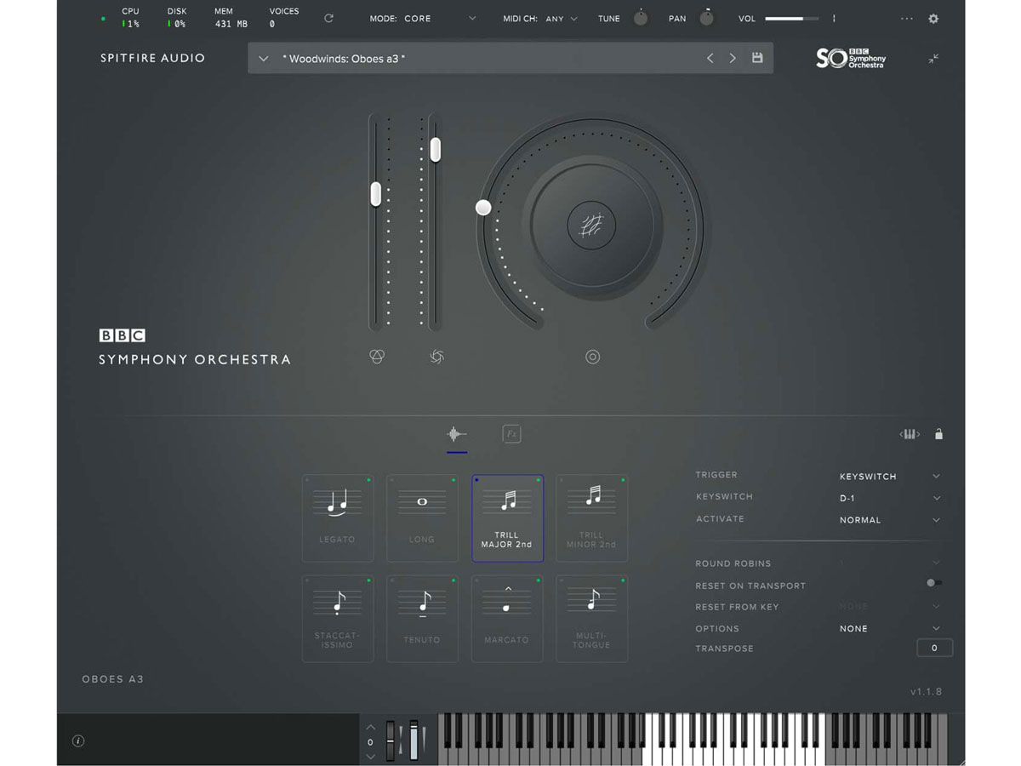The image size is (1021, 766).
Task: Select the Legato articulation
Action: 338,518
